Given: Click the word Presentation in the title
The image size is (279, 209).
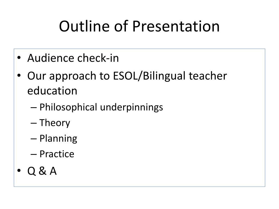Looking at the screenshot, I should pyautogui.click(x=176, y=26).
